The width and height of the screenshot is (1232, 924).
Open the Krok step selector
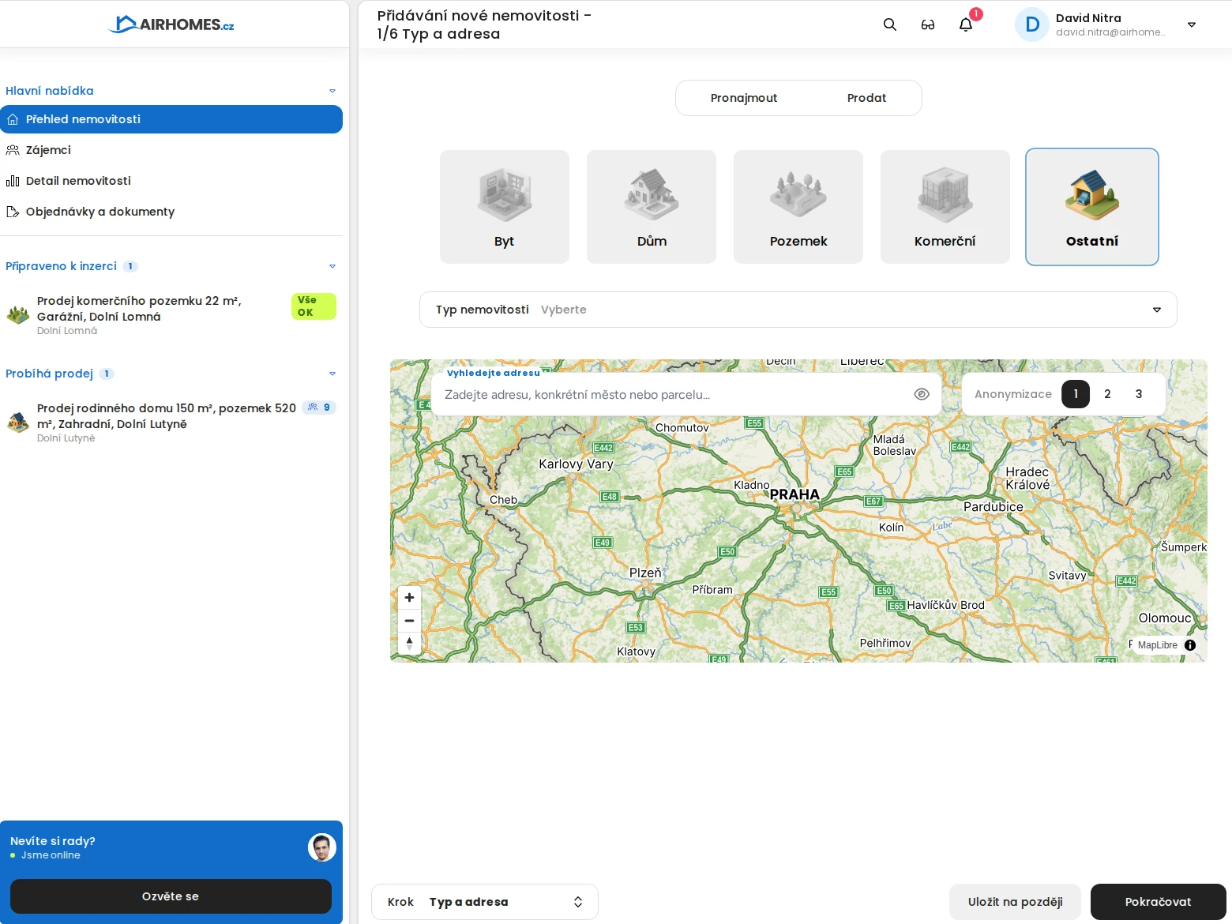(484, 902)
